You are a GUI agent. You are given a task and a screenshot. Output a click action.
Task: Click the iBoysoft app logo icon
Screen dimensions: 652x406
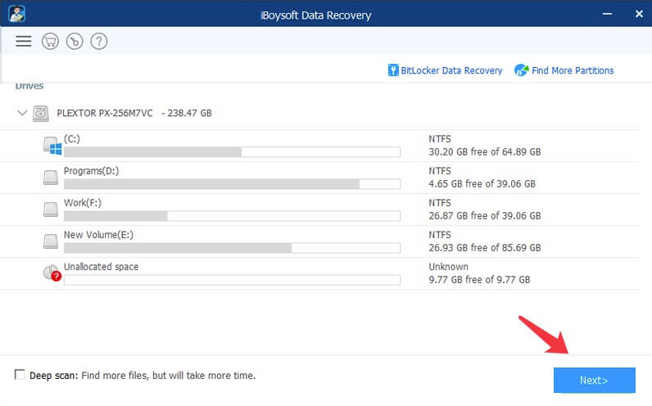coord(16,13)
